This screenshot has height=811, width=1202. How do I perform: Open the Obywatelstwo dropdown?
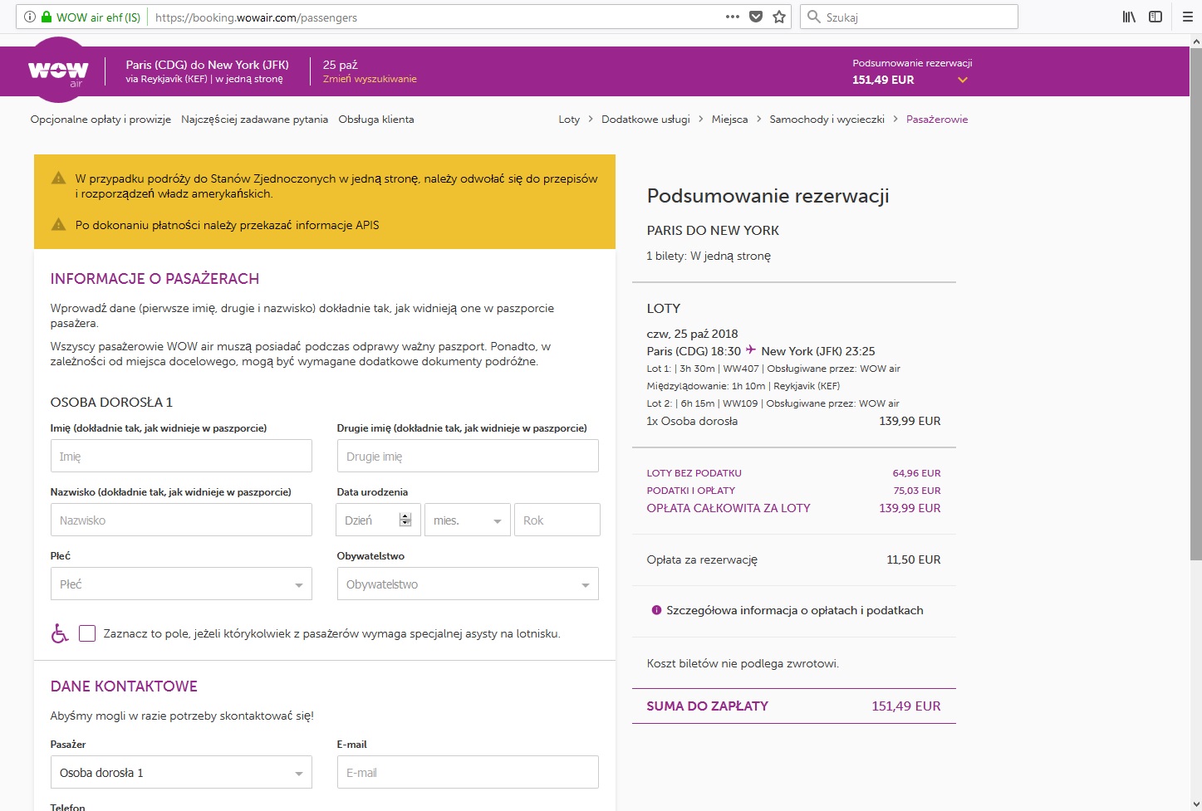[468, 584]
